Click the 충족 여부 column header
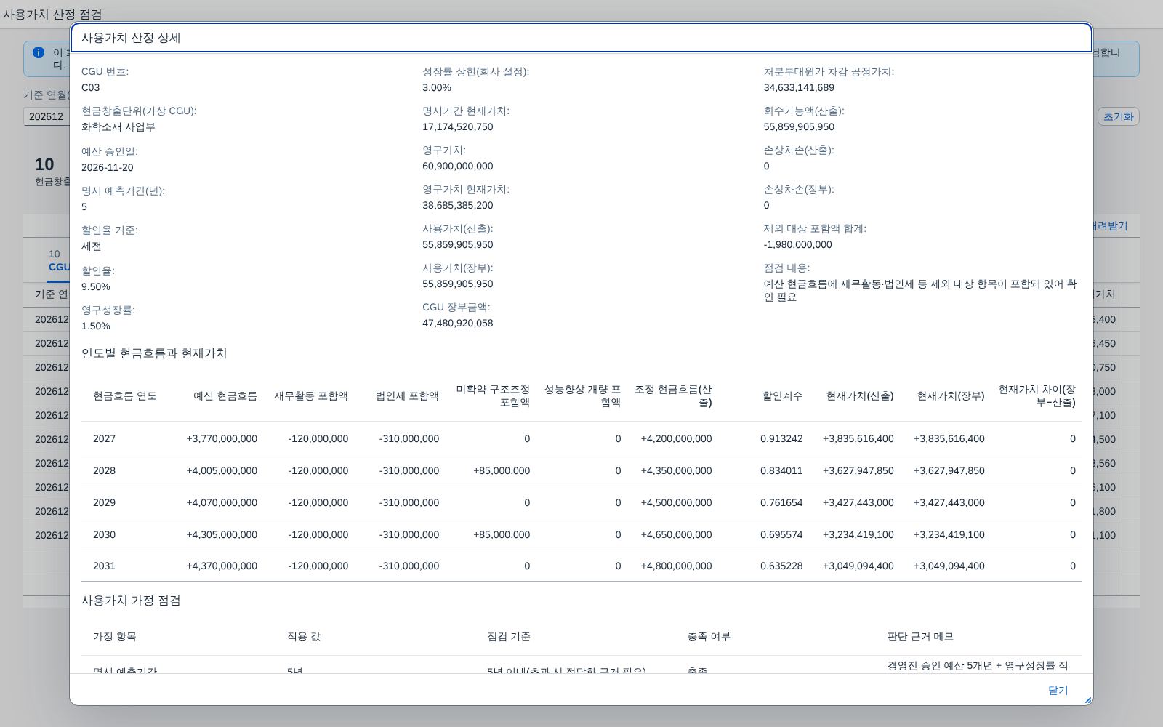The height and width of the screenshot is (727, 1163). click(x=709, y=636)
